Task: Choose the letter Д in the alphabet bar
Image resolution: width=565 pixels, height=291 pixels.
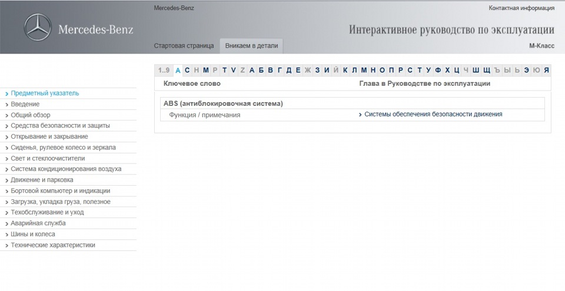Action: [x=289, y=70]
